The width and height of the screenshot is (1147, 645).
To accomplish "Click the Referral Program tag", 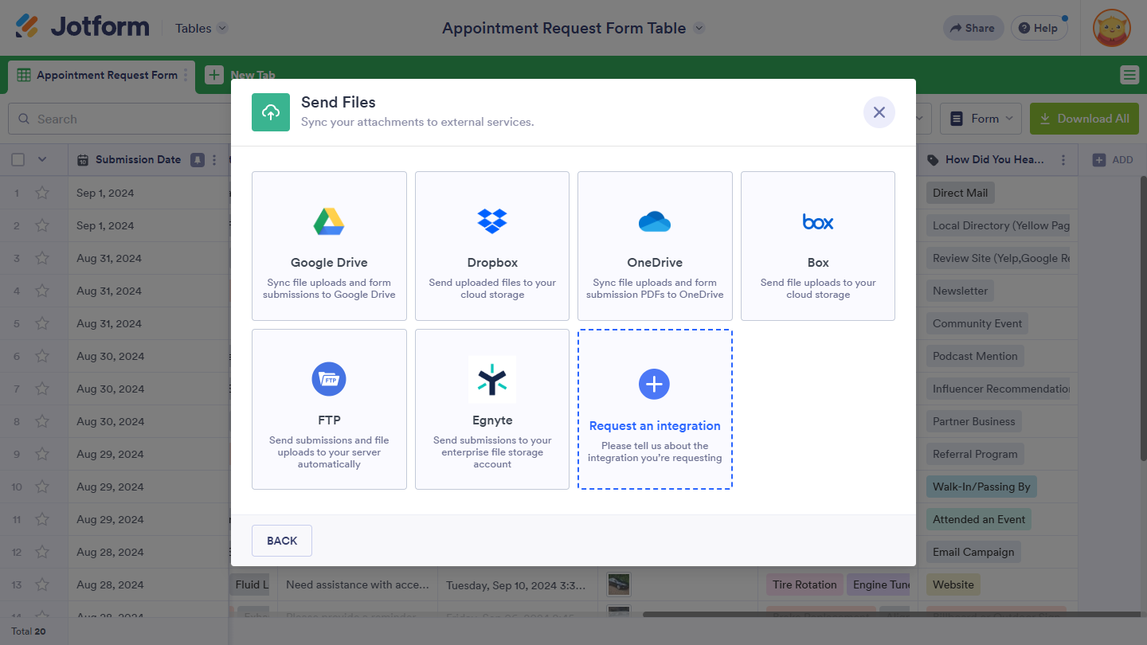I will (975, 454).
